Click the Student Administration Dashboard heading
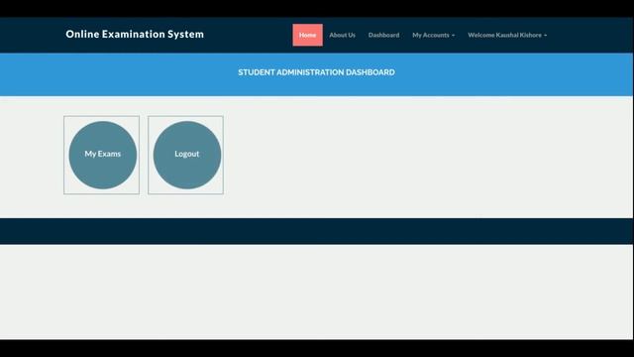Image resolution: width=634 pixels, height=357 pixels. tap(316, 72)
